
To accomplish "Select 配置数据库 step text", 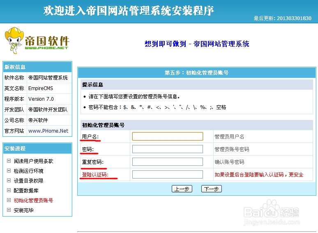I will [26, 190].
